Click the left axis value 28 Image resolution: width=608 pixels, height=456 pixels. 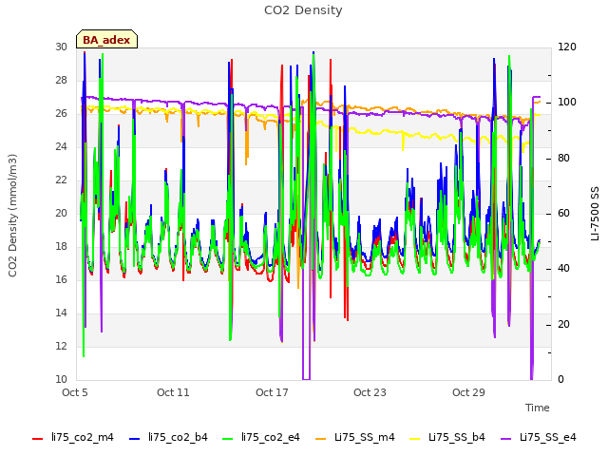click(x=61, y=80)
